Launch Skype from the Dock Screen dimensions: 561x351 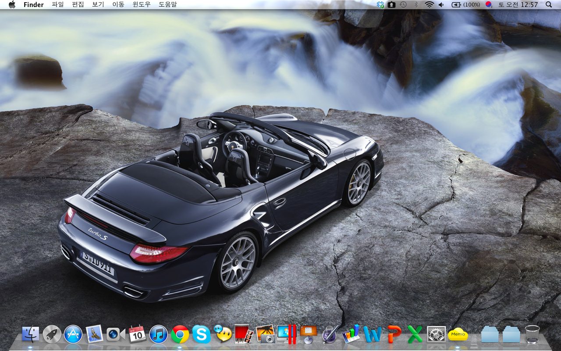pyautogui.click(x=201, y=335)
